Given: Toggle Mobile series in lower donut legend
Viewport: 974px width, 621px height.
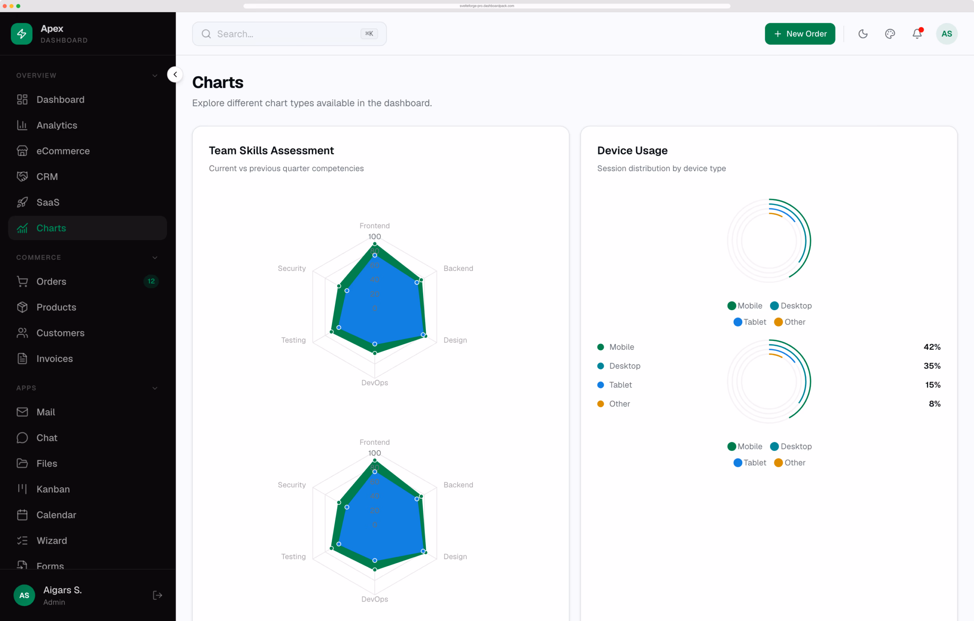Looking at the screenshot, I should point(745,447).
